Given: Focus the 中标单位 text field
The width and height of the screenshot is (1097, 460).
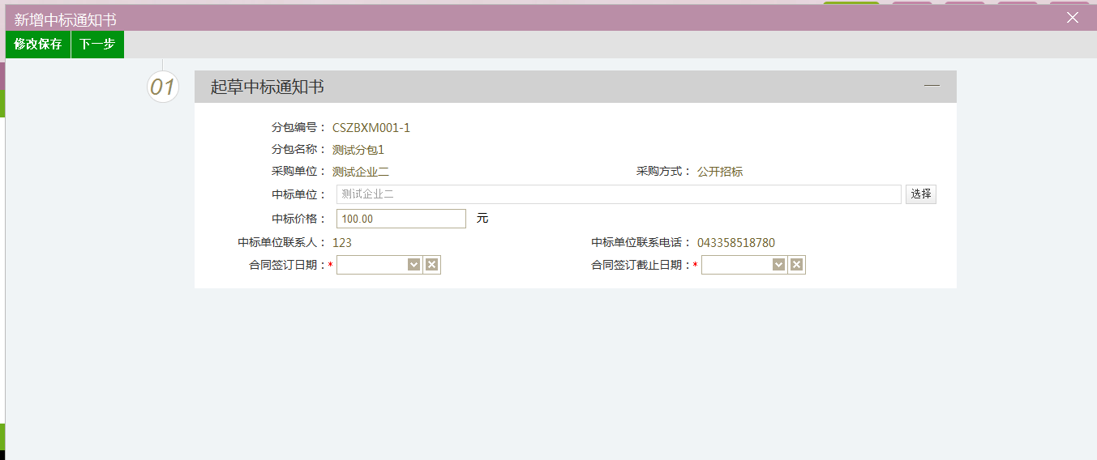Looking at the screenshot, I should 618,194.
